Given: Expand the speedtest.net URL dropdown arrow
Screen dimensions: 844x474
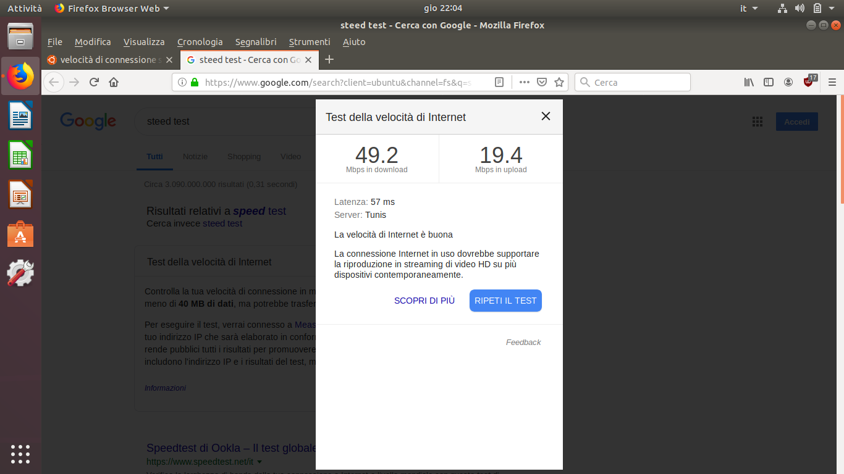Looking at the screenshot, I should (x=260, y=462).
